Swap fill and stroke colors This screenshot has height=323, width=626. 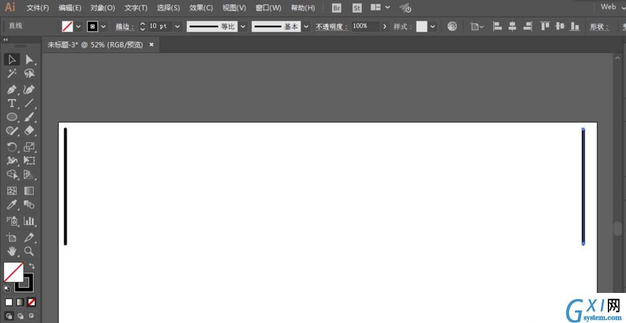pyautogui.click(x=32, y=266)
